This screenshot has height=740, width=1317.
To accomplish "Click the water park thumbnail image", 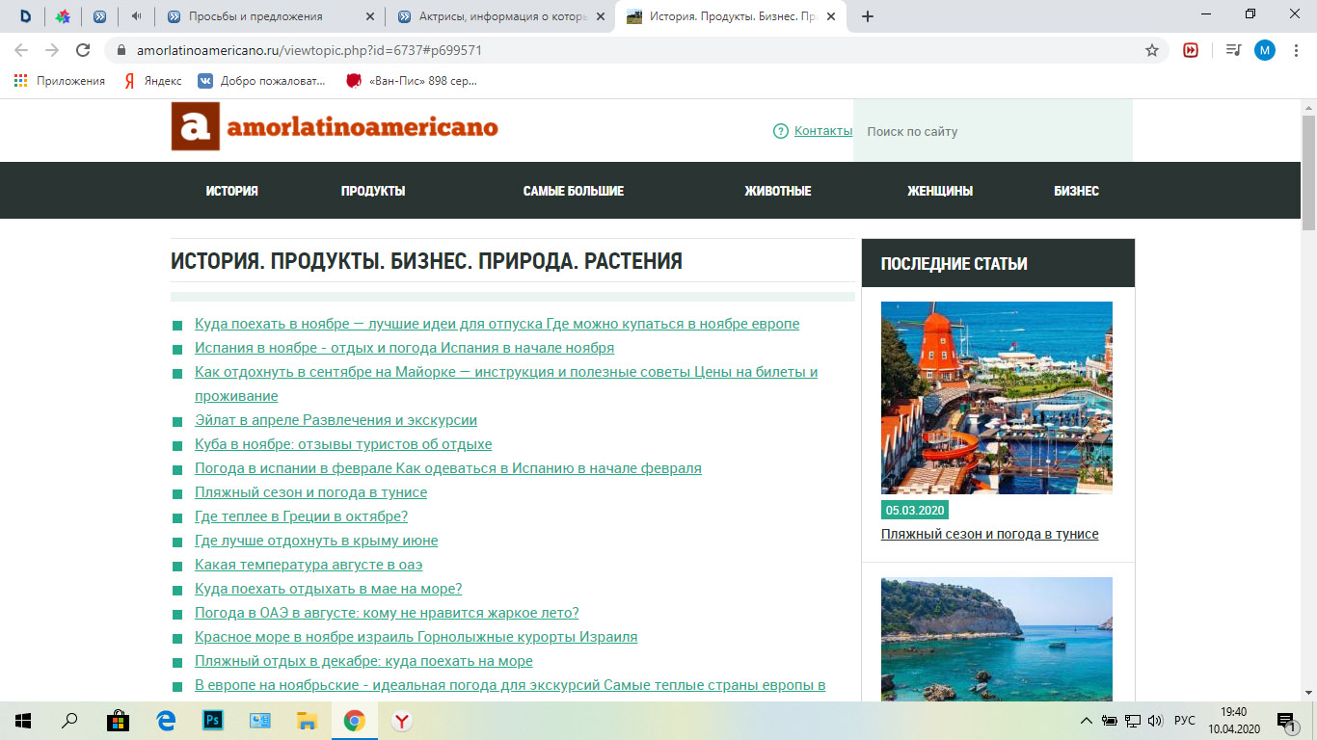I will coord(997,398).
